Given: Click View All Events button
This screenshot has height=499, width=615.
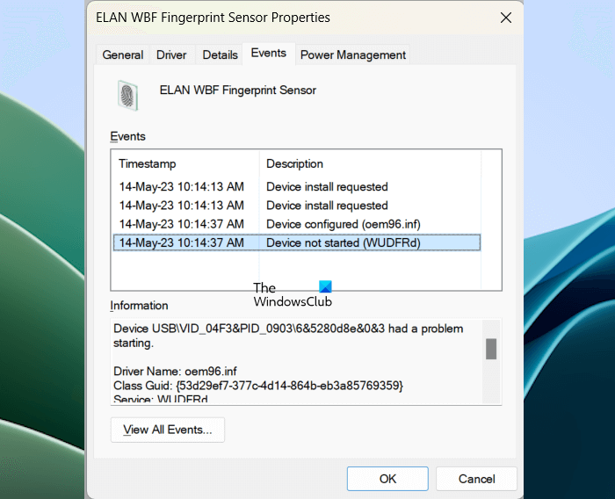Looking at the screenshot, I should pos(168,430).
